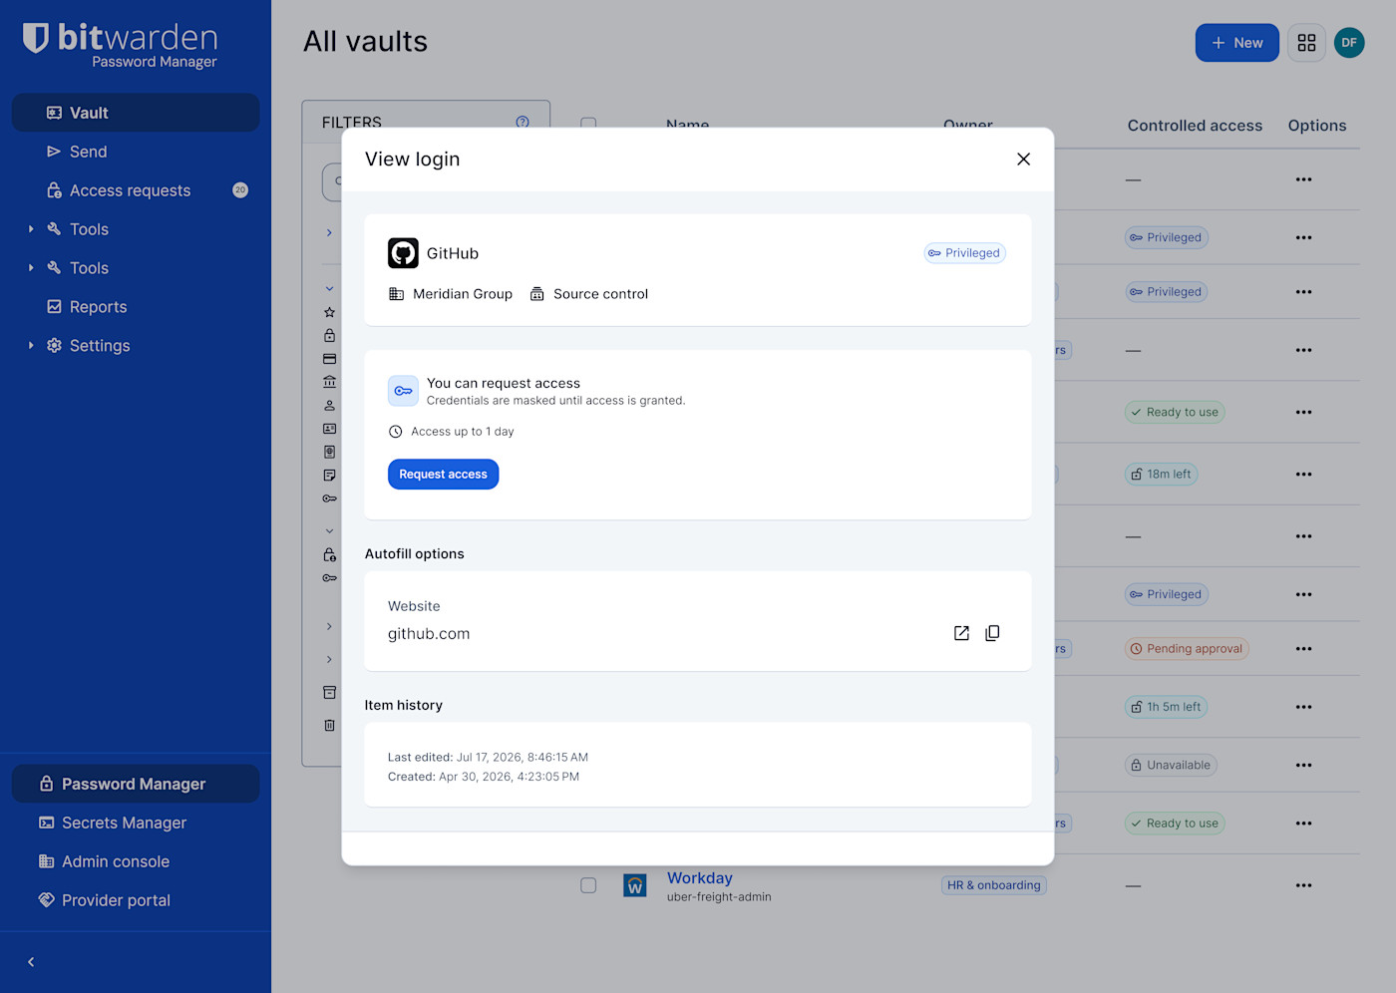1396x993 pixels.
Task: Click the 'uber-freight-admin' username text
Action: pos(719,897)
